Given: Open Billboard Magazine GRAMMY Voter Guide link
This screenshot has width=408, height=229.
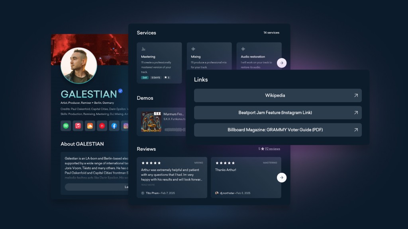Looking at the screenshot, I should (278, 130).
